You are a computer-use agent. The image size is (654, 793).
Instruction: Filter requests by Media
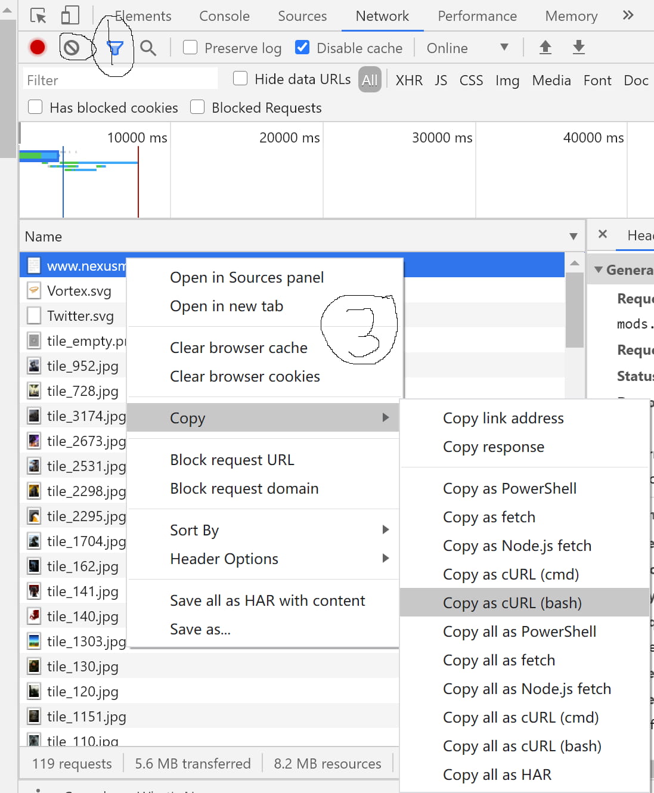pyautogui.click(x=551, y=80)
